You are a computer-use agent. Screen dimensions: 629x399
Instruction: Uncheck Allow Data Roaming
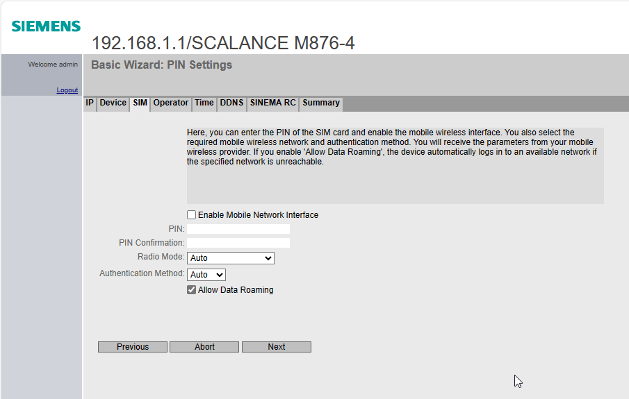coord(192,290)
